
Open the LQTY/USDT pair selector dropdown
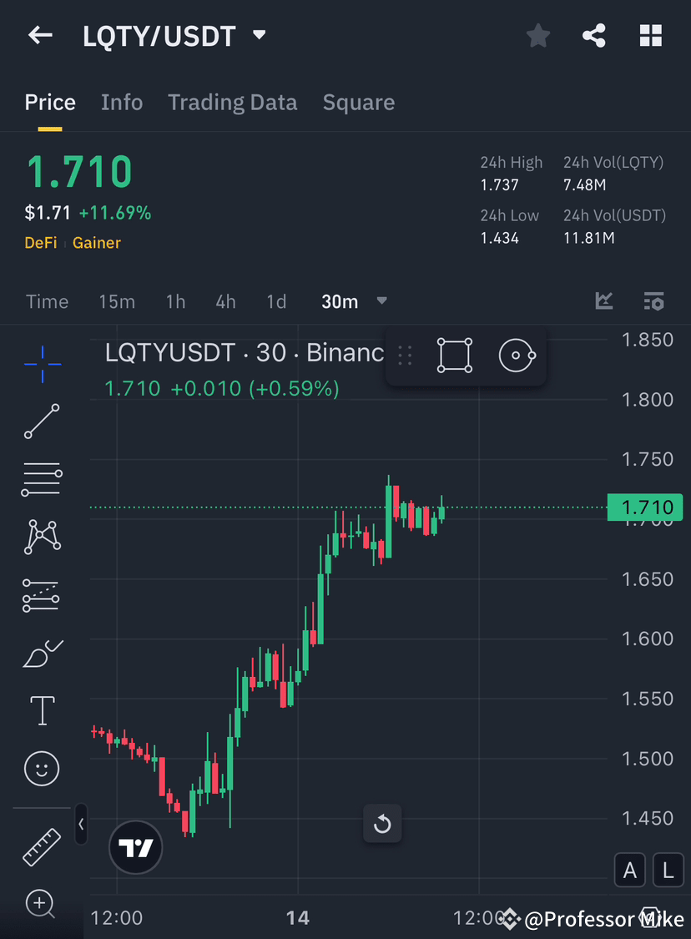point(258,35)
